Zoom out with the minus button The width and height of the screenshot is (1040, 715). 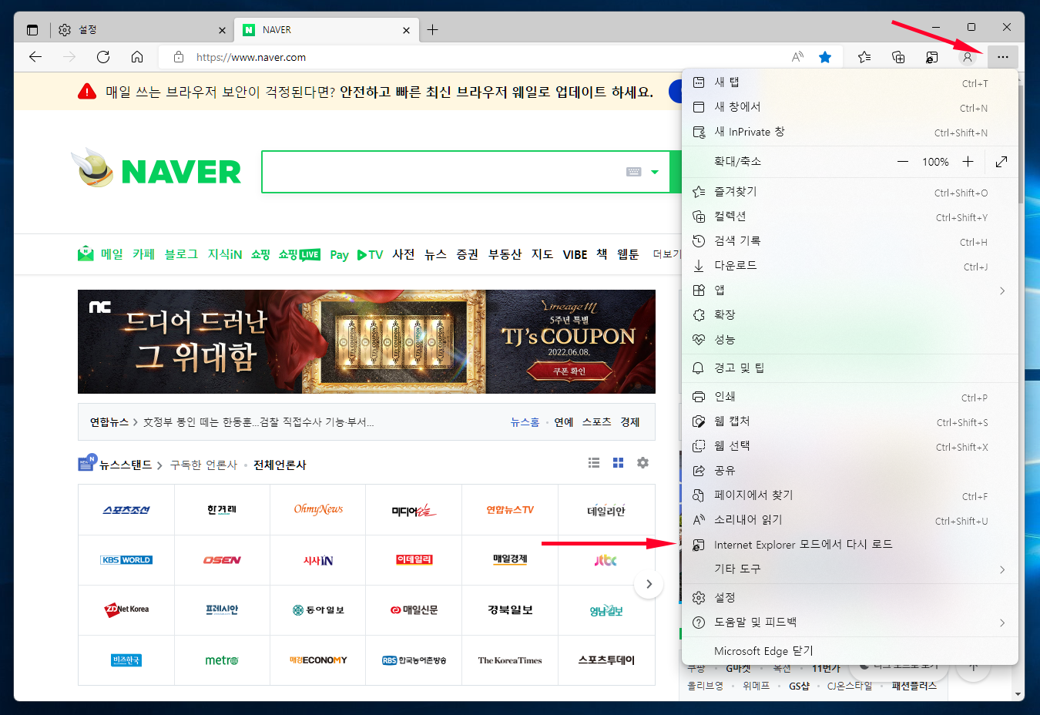(903, 162)
